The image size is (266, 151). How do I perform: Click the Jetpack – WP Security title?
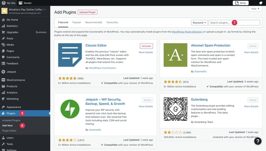point(105,101)
